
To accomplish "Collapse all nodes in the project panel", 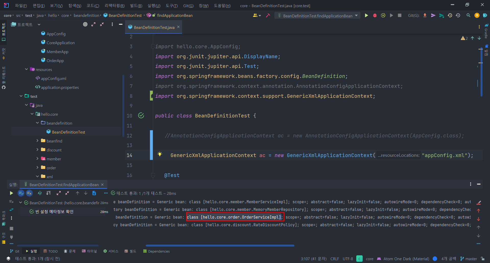I will click(102, 24).
